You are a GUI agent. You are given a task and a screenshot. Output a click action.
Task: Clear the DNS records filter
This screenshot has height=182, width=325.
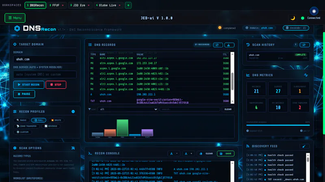[x=228, y=109]
